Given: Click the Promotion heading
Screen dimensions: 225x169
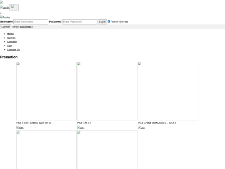Looking at the screenshot, I should [9, 57].
